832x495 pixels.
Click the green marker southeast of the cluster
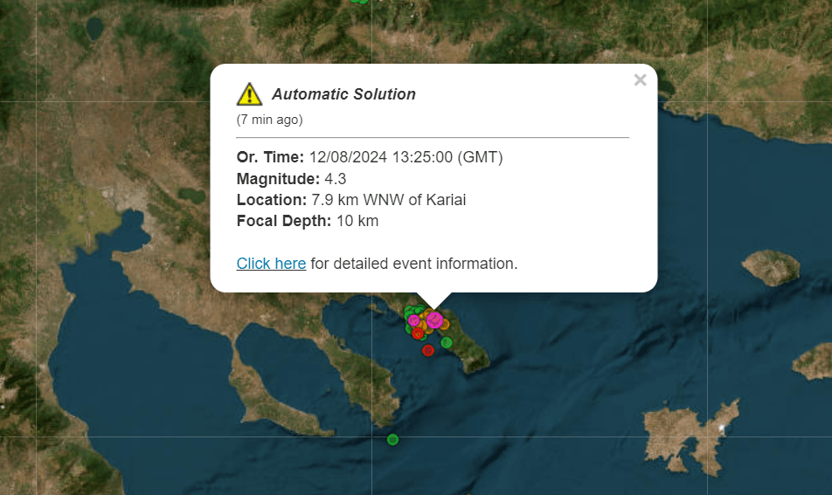[x=446, y=342]
